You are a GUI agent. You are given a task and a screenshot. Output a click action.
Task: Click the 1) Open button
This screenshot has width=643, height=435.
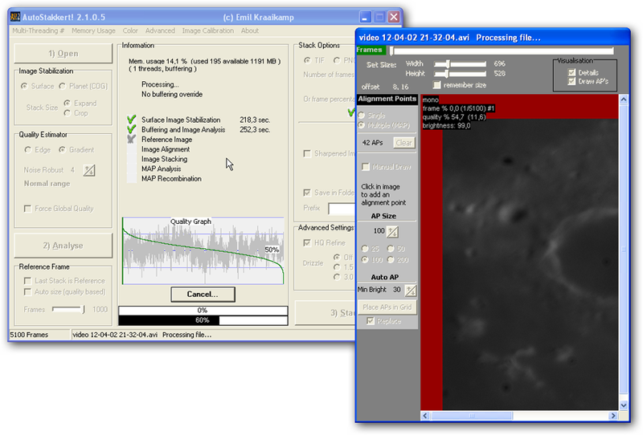tap(63, 54)
